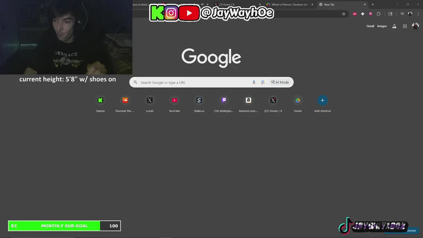Close the Wheel of Names tab

pyautogui.click(x=312, y=5)
